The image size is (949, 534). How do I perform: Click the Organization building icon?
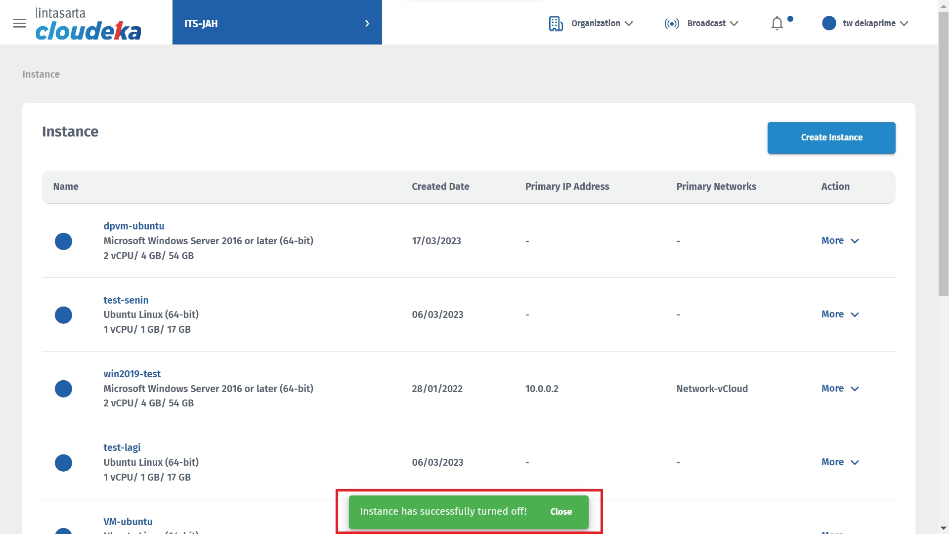tap(556, 23)
